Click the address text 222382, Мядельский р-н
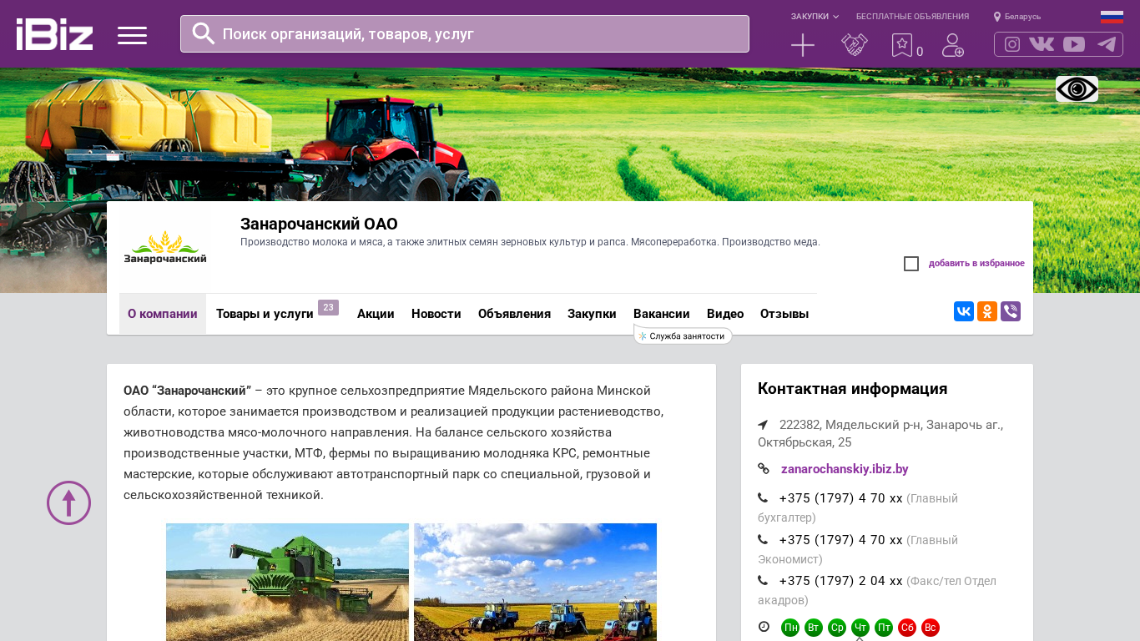Screen dimensions: 1140x641 pos(880,433)
